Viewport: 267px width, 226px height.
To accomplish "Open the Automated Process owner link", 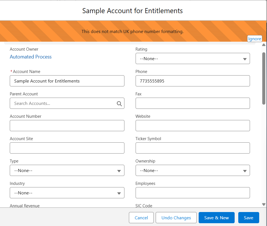I will (31, 57).
